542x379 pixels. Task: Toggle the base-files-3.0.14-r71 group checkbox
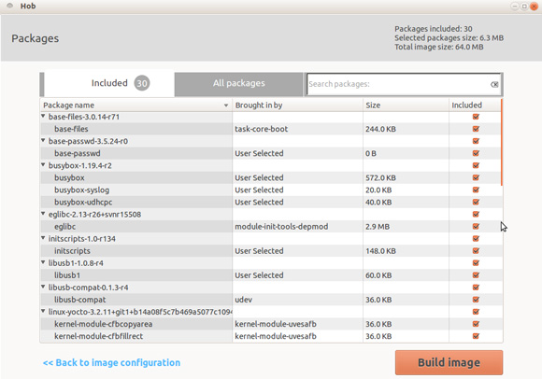coord(476,117)
